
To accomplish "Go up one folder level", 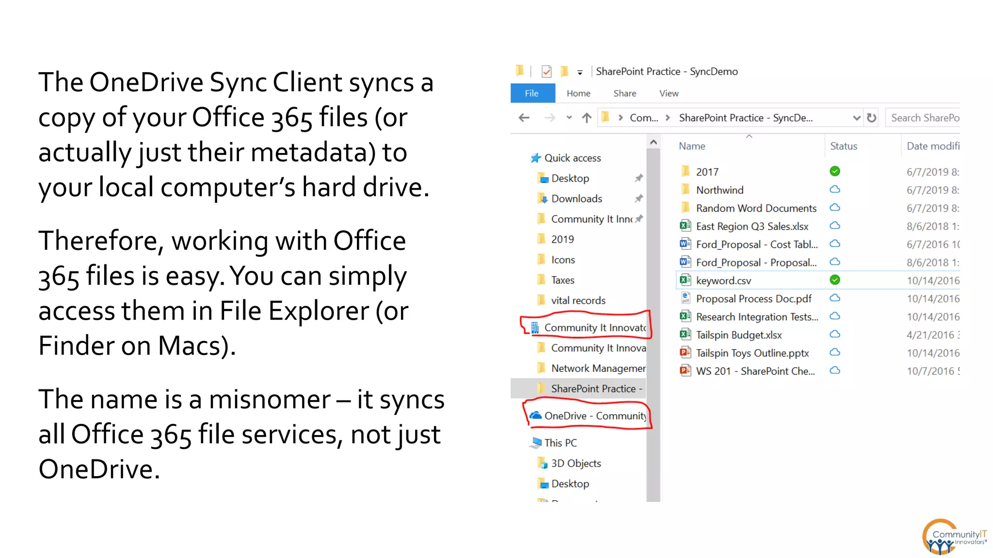I will (587, 118).
